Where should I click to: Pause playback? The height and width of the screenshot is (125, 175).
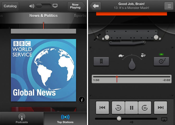pyautogui.click(x=132, y=108)
